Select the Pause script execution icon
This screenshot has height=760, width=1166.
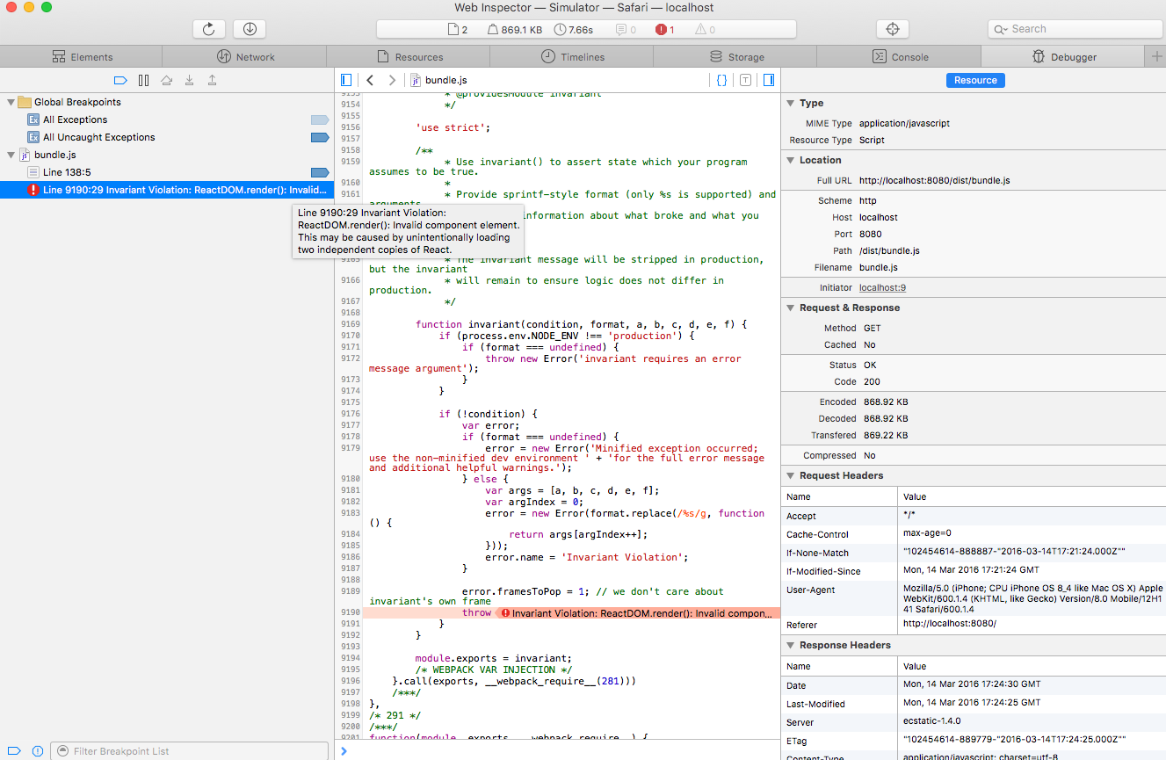click(144, 80)
